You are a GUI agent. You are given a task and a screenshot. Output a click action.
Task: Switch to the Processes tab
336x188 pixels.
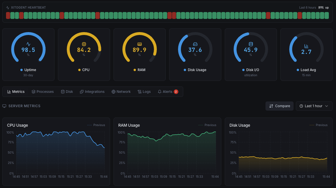pos(42,91)
